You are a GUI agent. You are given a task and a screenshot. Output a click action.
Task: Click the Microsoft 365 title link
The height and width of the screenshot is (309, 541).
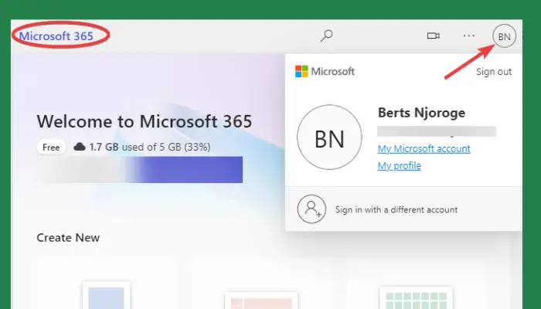(x=56, y=36)
